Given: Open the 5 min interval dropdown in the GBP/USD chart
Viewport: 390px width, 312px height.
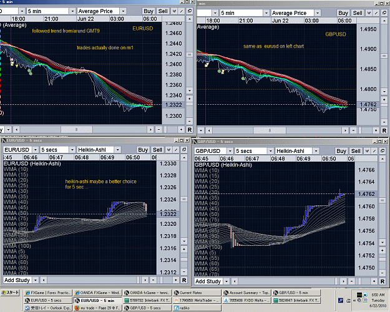Looking at the screenshot, I should click(x=266, y=13).
